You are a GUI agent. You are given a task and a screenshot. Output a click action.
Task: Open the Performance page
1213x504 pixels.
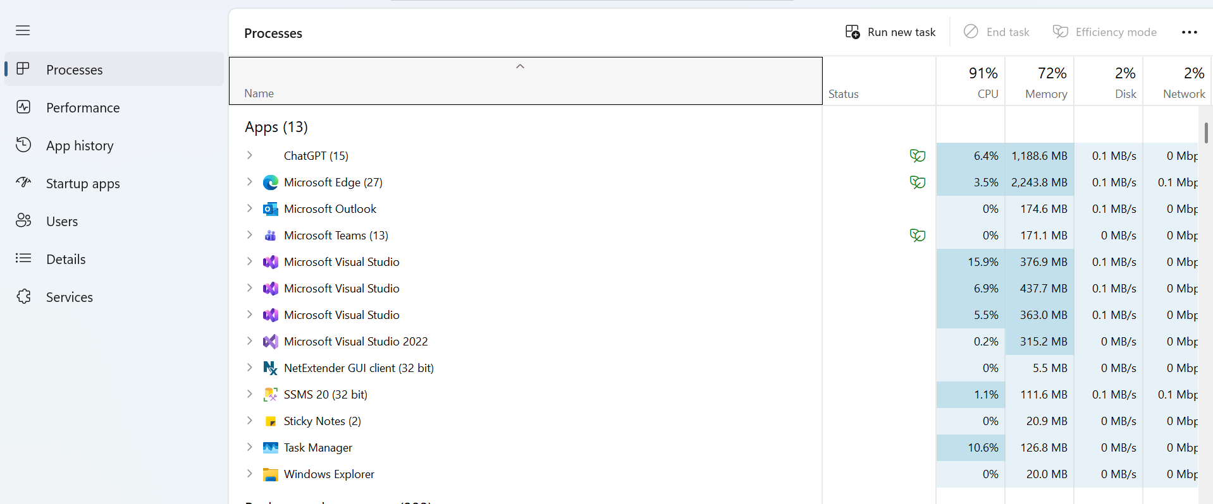pos(114,107)
